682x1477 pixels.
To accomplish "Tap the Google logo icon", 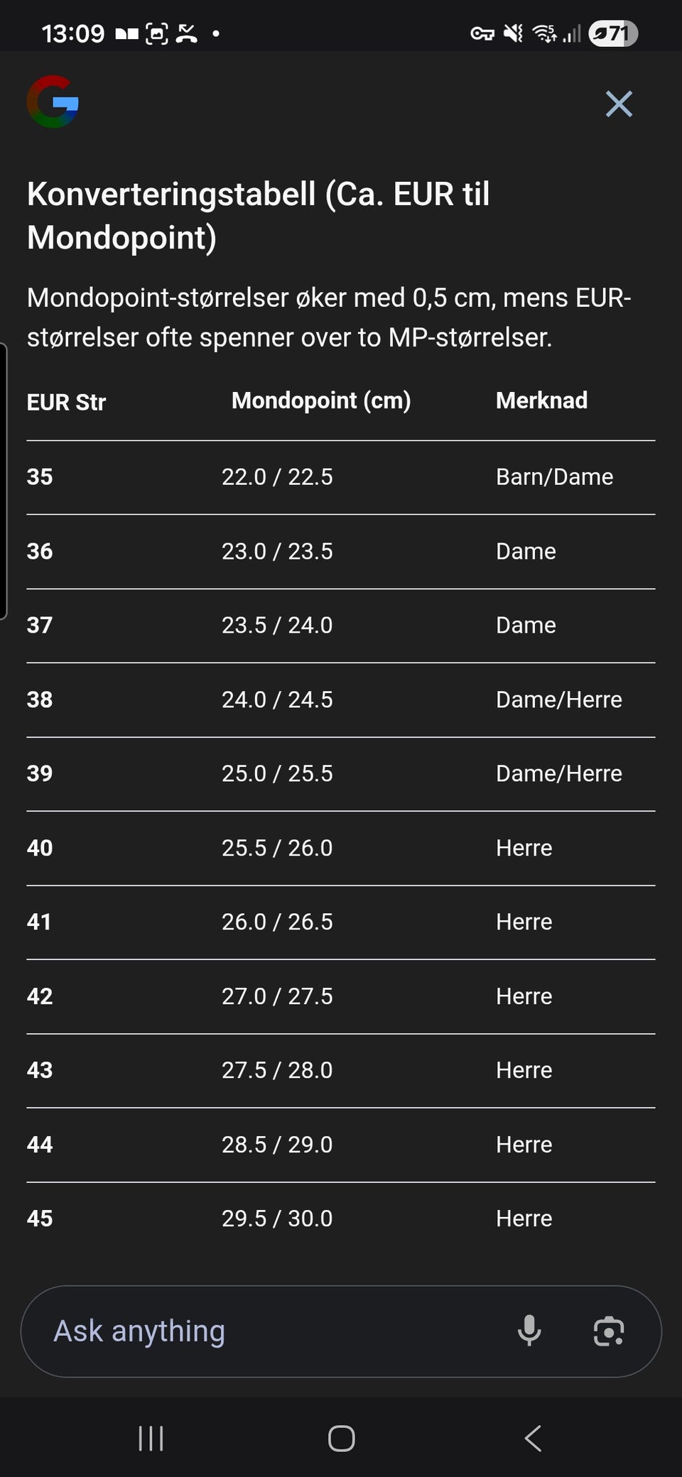I will coord(53,102).
